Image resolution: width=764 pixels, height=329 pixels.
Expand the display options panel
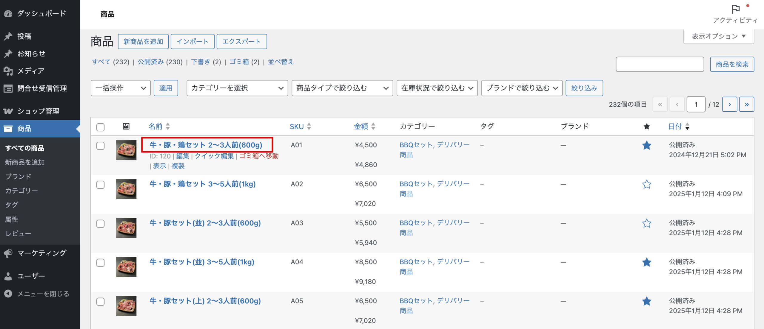(x=718, y=36)
